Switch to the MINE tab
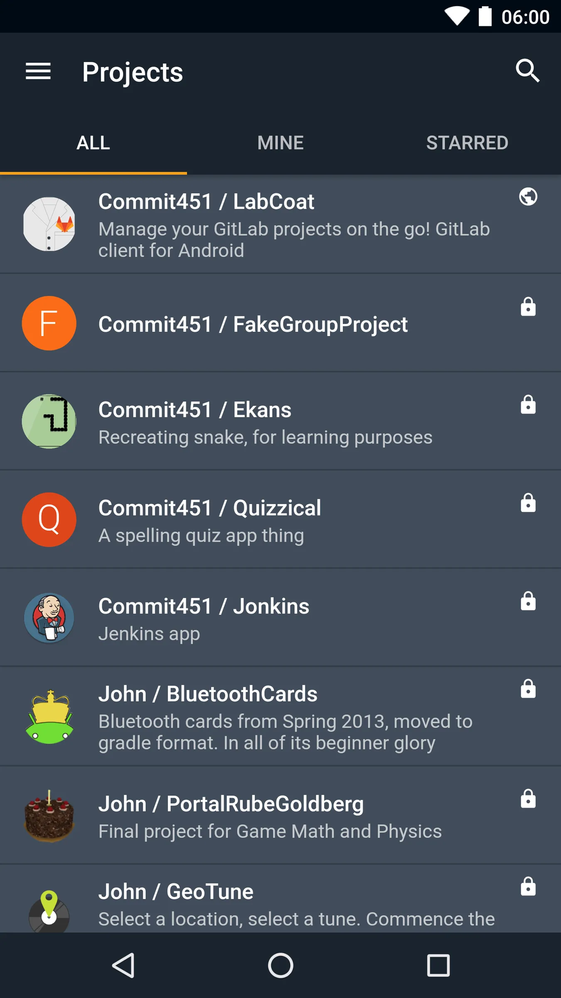This screenshot has width=561, height=998. tap(280, 143)
